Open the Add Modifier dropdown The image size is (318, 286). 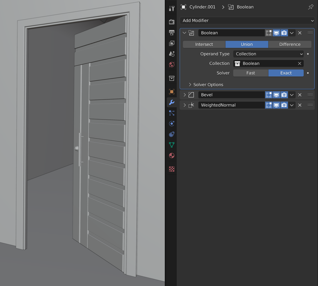point(247,20)
